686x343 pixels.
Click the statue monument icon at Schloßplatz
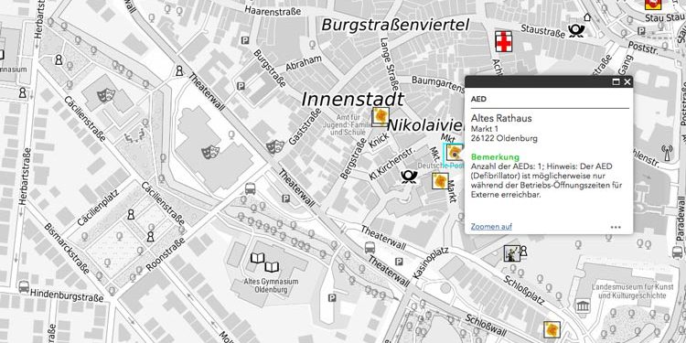(512, 252)
